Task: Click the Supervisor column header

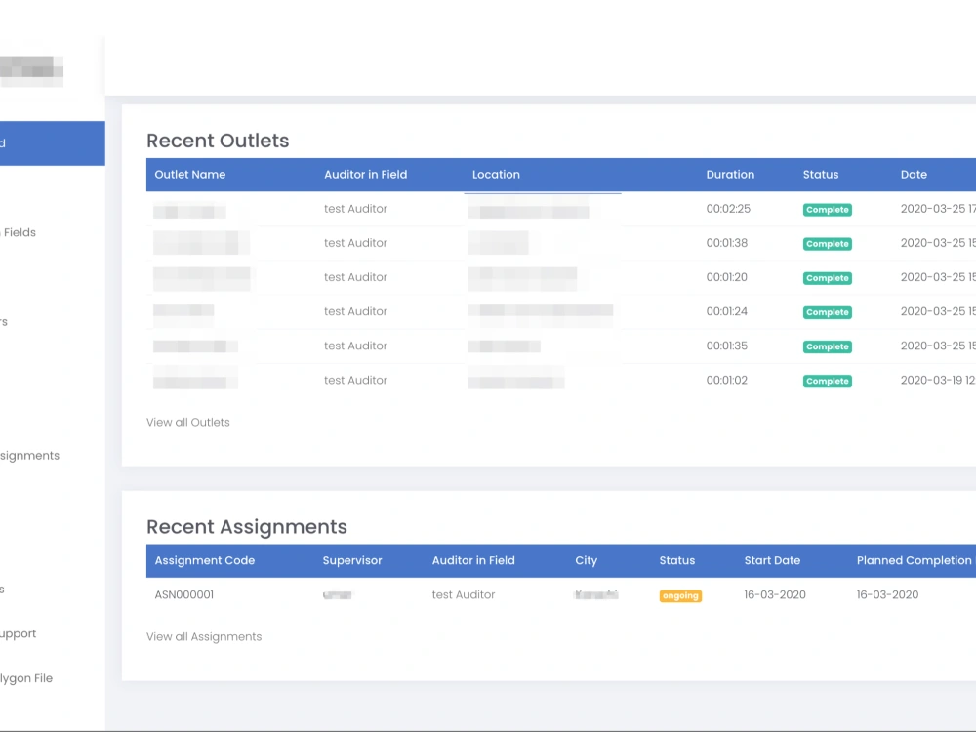Action: click(x=352, y=560)
